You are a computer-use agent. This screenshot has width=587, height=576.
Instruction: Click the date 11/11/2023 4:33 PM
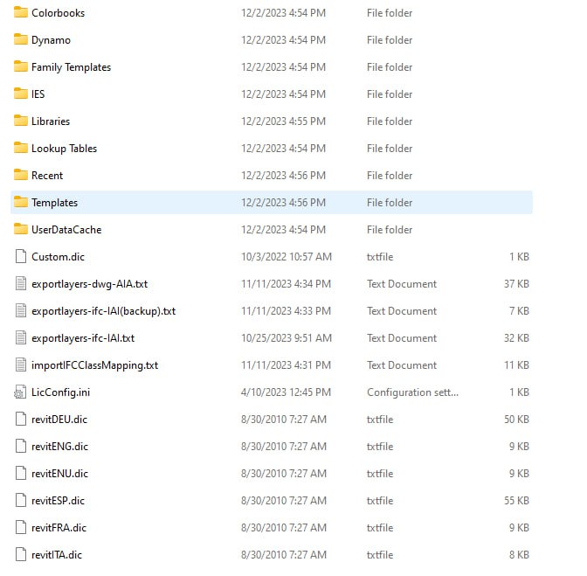coord(286,311)
